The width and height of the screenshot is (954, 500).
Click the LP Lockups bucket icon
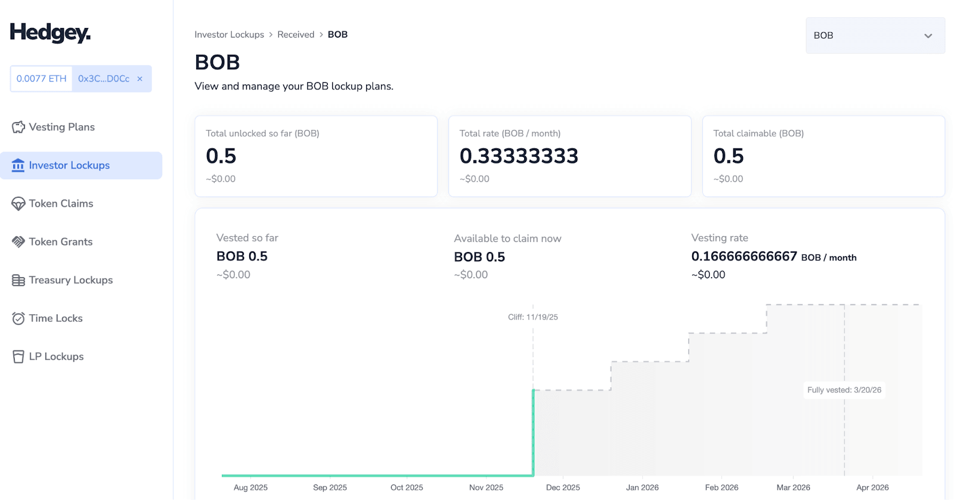18,356
